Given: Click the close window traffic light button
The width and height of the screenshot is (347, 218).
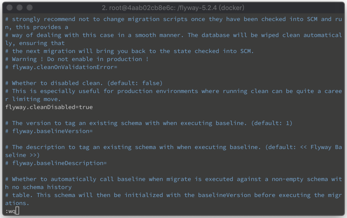Looking at the screenshot, I should click(x=9, y=8).
